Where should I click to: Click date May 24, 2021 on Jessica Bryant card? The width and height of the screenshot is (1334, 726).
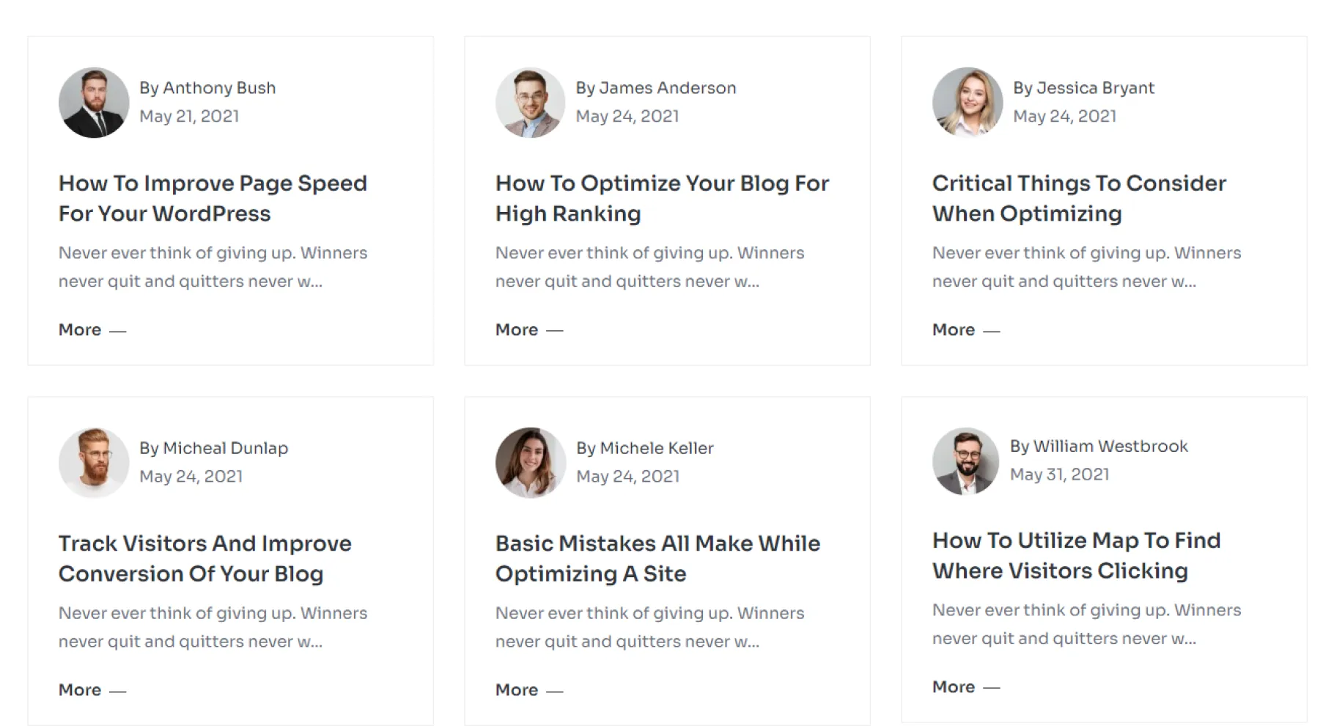point(1064,117)
